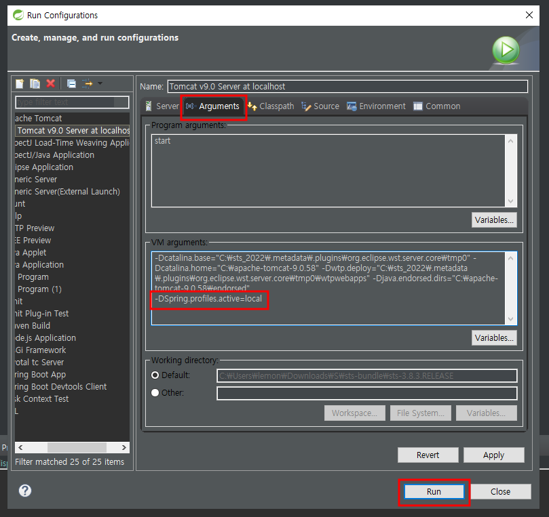Click the Workspace... button

355,413
